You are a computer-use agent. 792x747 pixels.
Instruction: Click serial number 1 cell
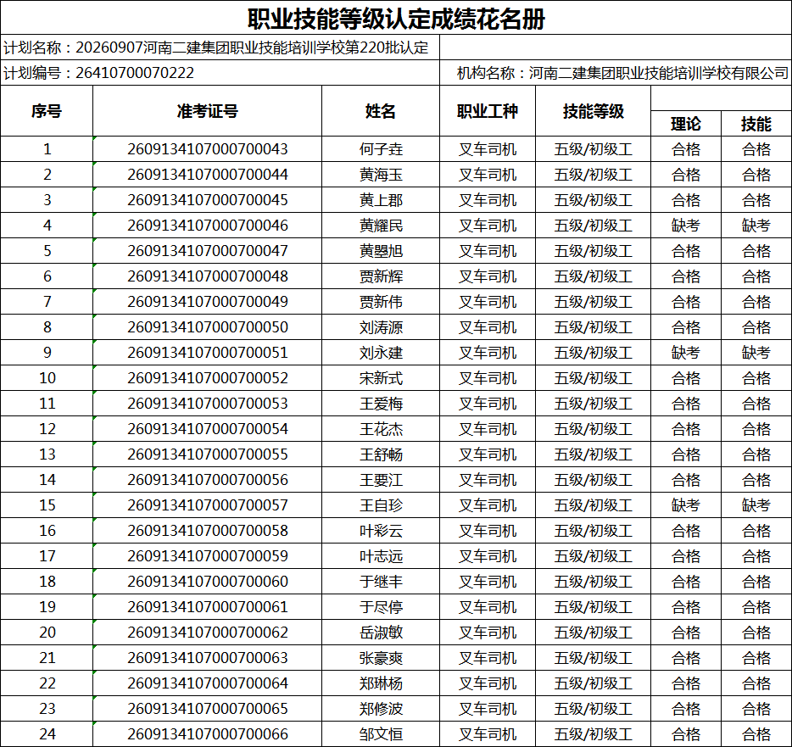tap(47, 149)
